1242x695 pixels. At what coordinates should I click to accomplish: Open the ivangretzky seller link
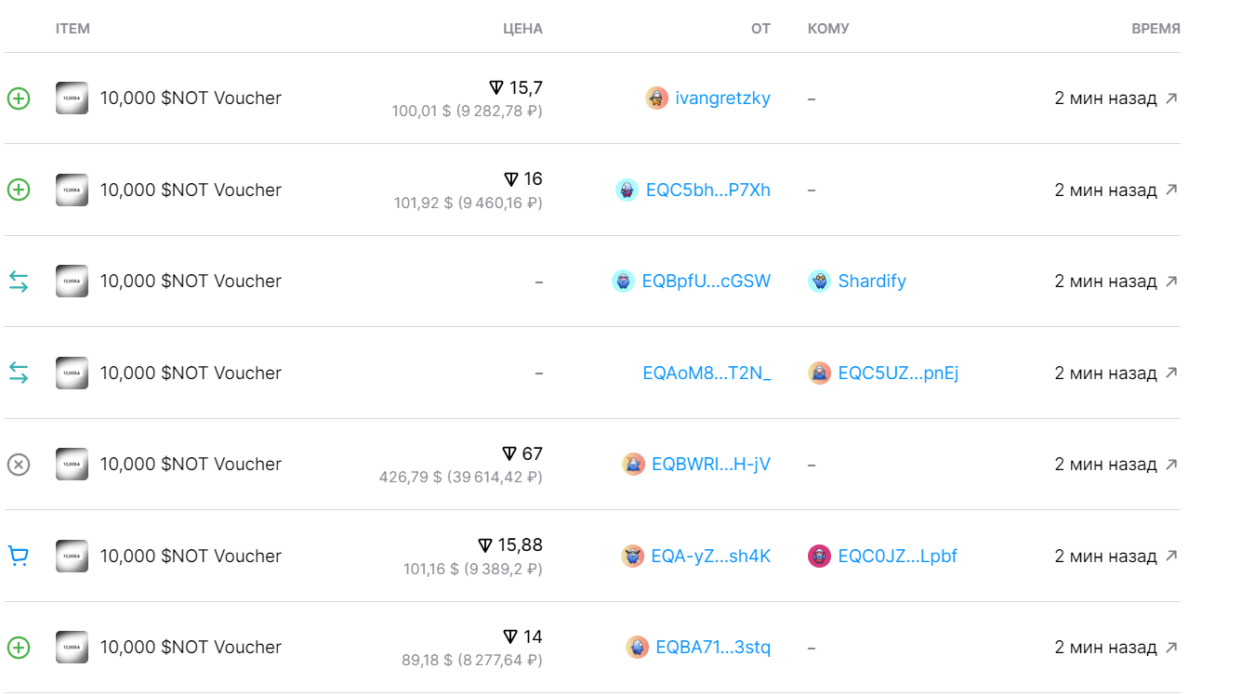coord(722,98)
